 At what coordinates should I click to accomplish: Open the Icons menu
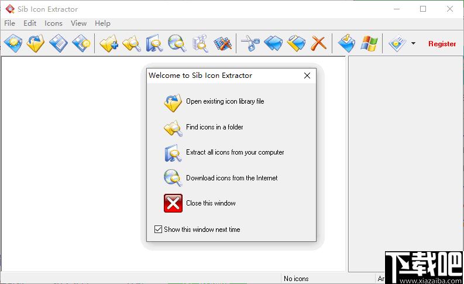(53, 23)
